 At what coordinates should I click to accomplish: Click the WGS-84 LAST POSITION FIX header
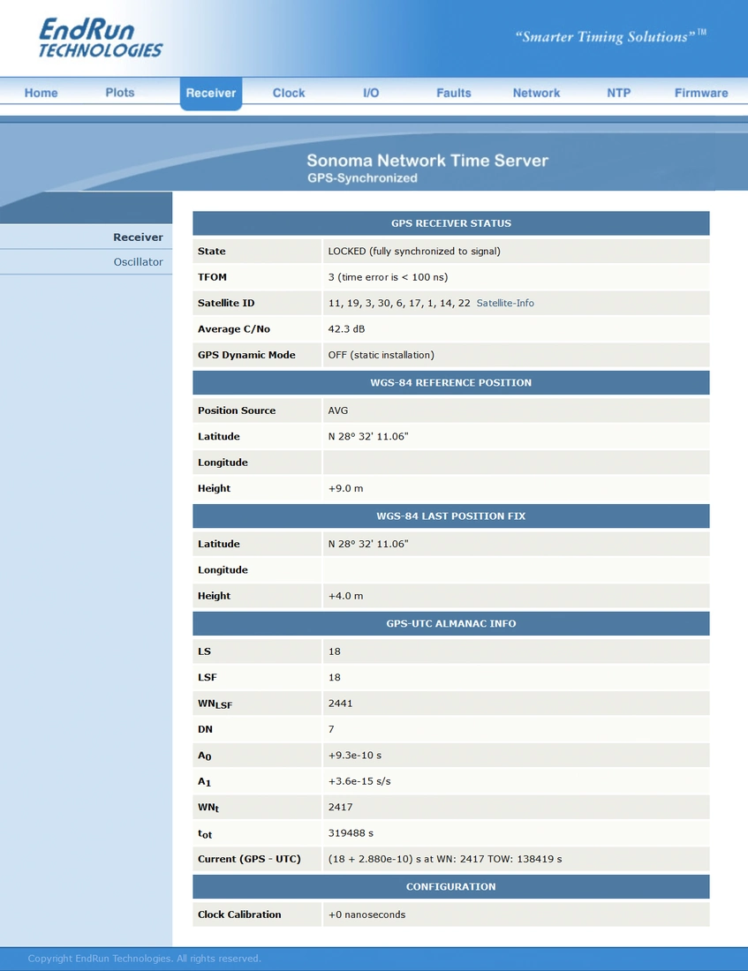pyautogui.click(x=451, y=516)
